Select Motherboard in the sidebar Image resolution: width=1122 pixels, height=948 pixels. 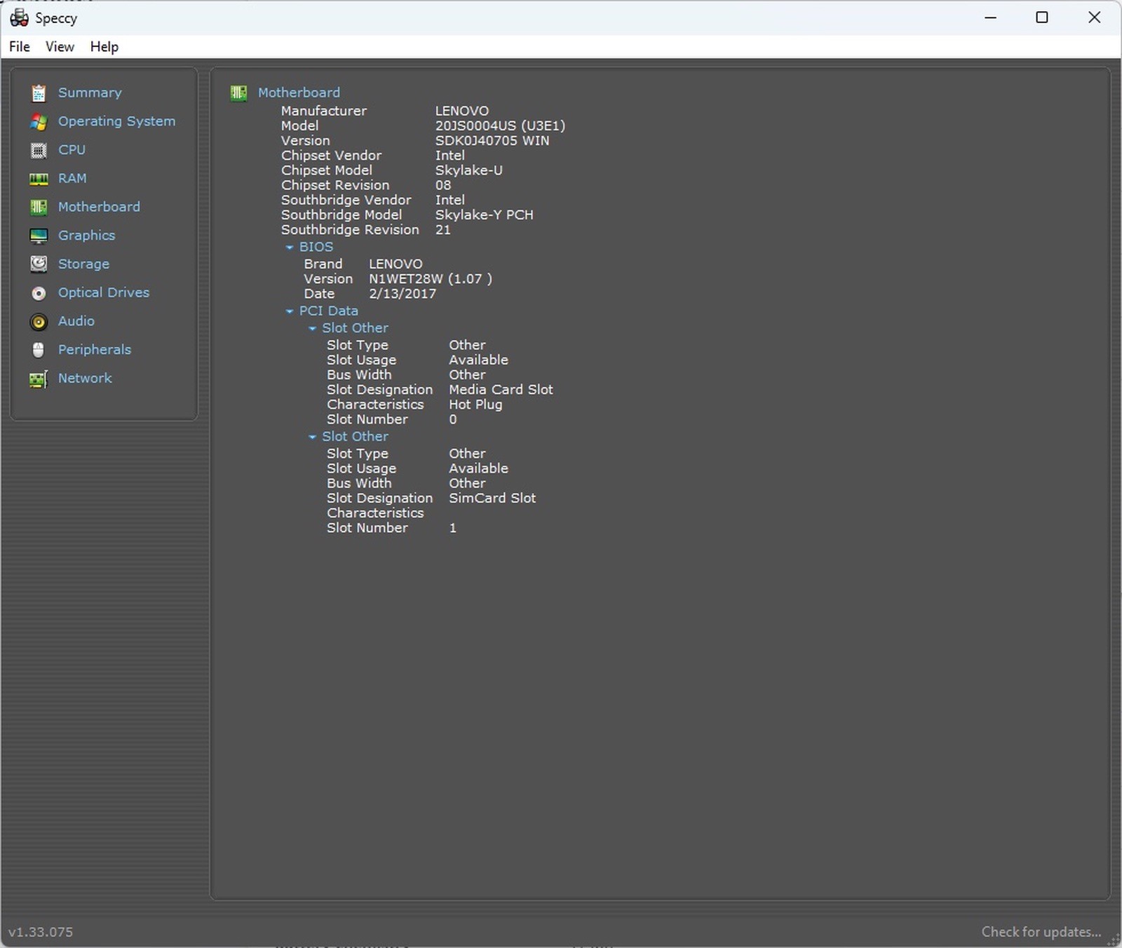pos(99,207)
